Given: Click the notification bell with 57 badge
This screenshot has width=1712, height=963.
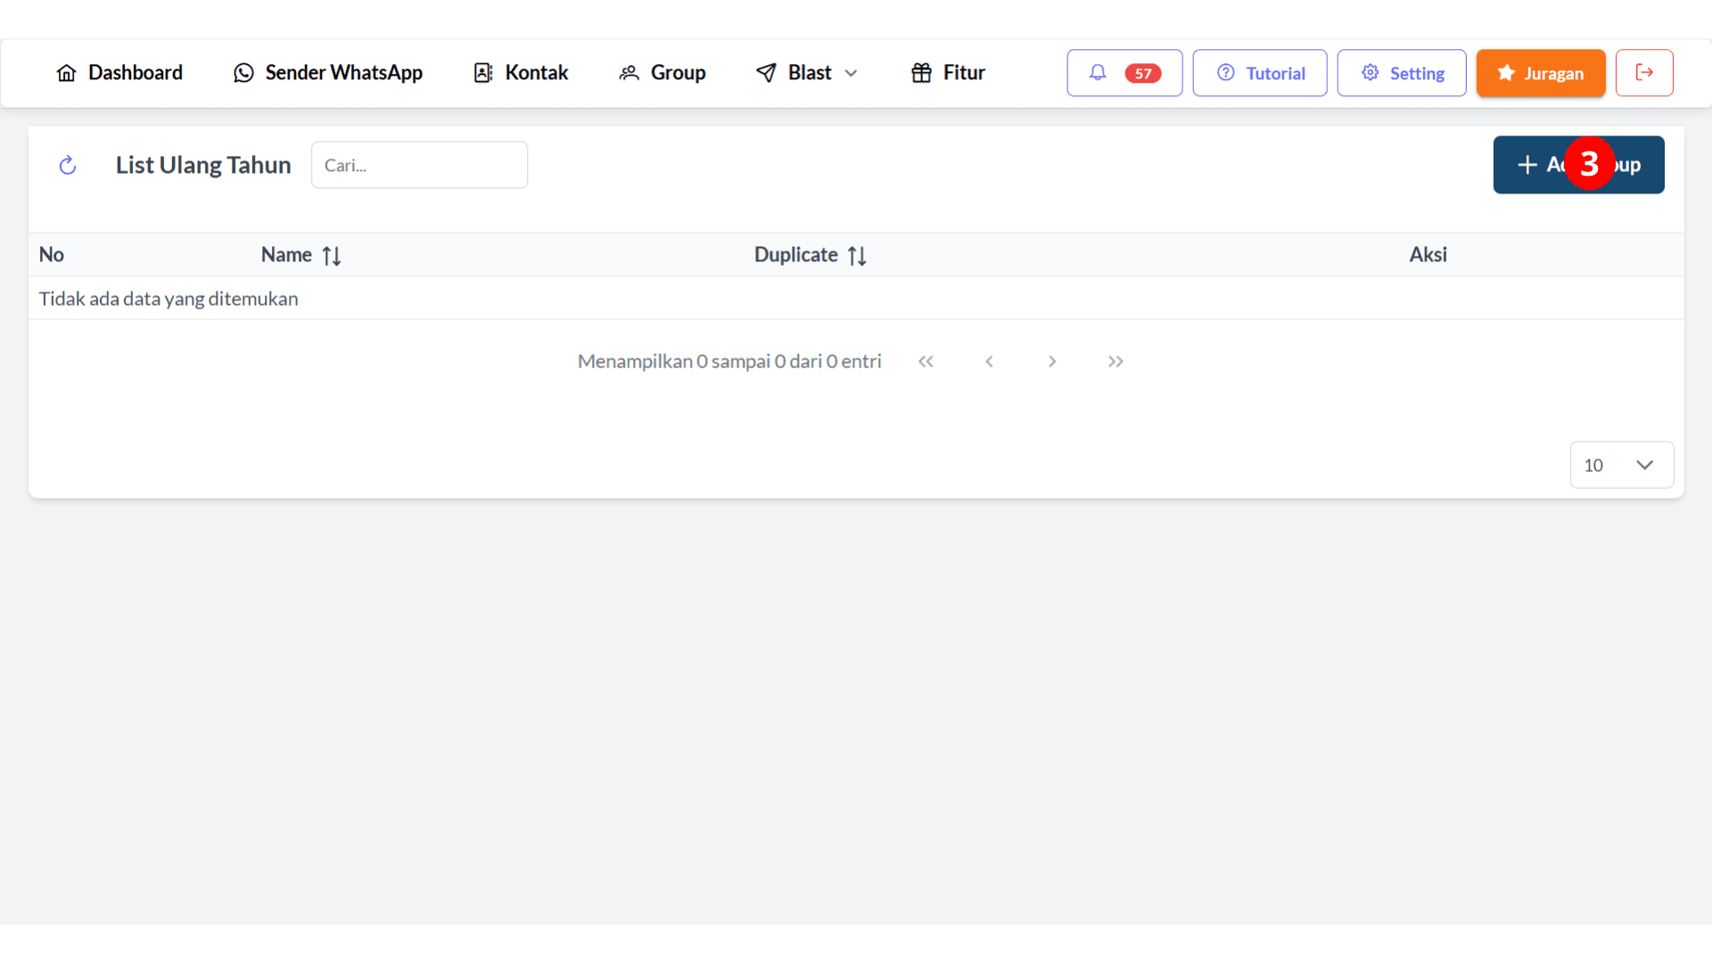Looking at the screenshot, I should pos(1124,73).
